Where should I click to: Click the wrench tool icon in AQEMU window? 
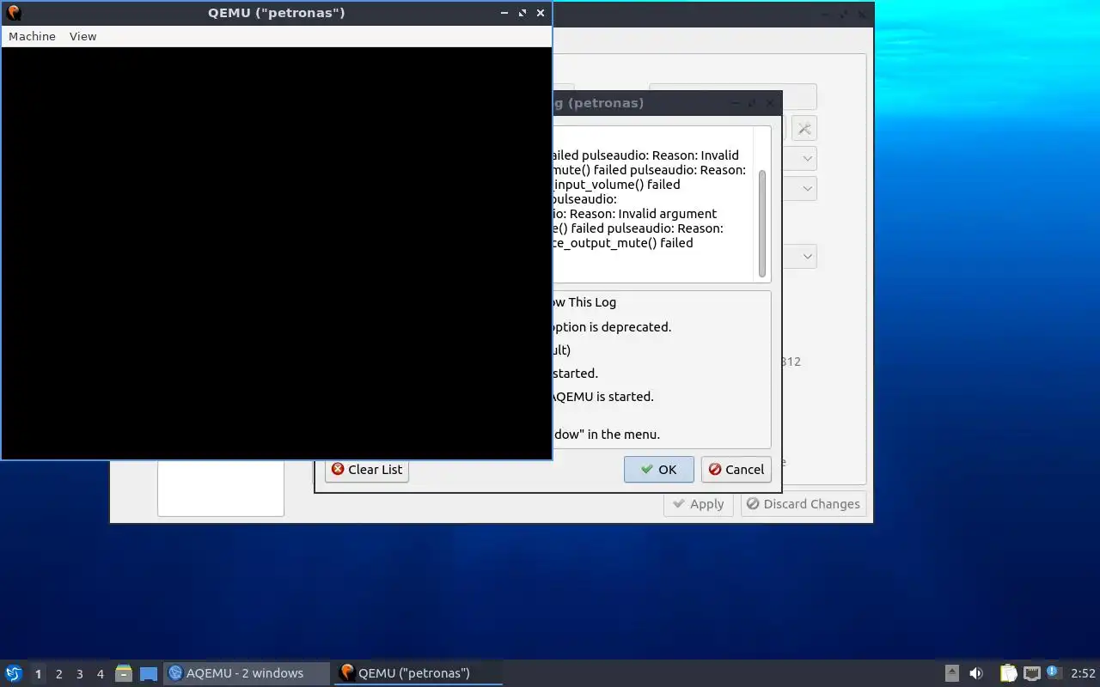804,128
